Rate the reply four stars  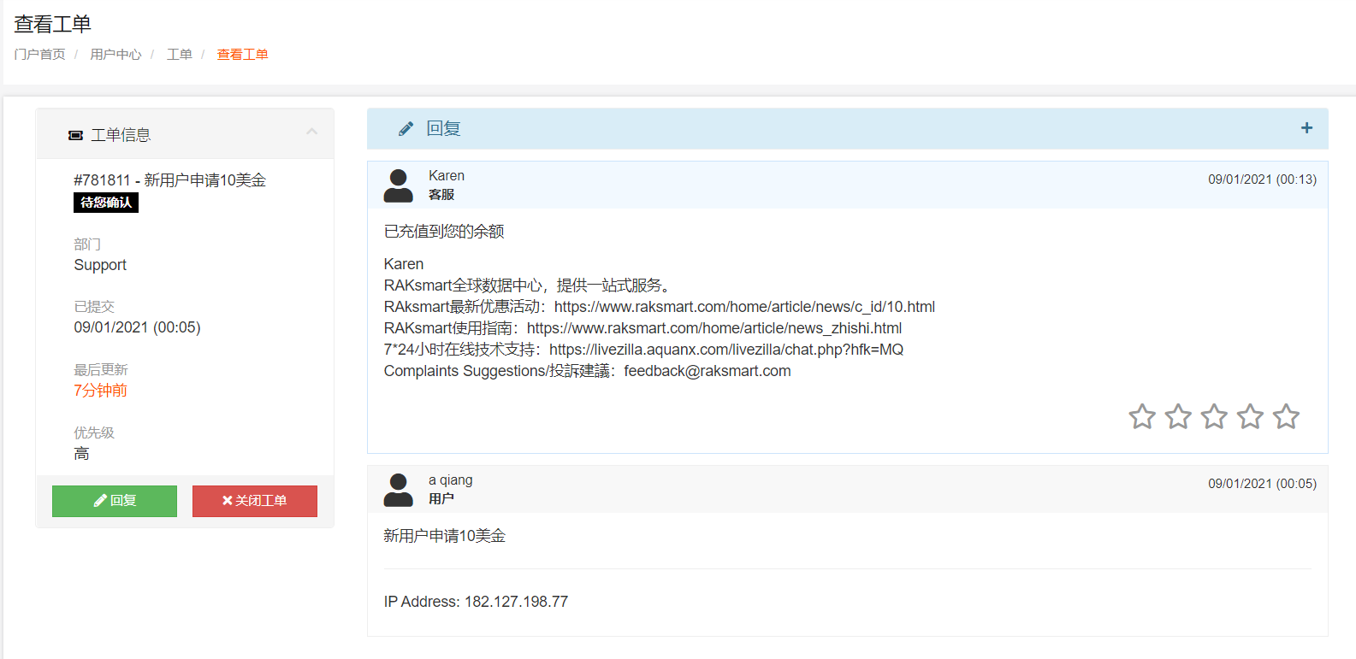click(1250, 417)
